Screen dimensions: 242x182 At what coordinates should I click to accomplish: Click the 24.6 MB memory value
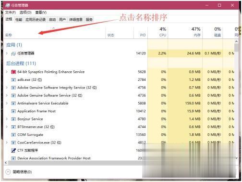point(194,53)
